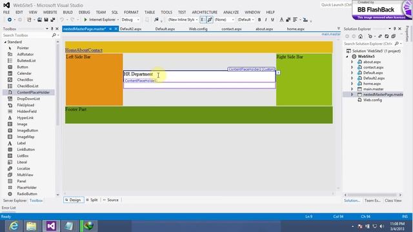Open the Team Explorer tab
The width and height of the screenshot is (413, 232).
[x=372, y=200]
